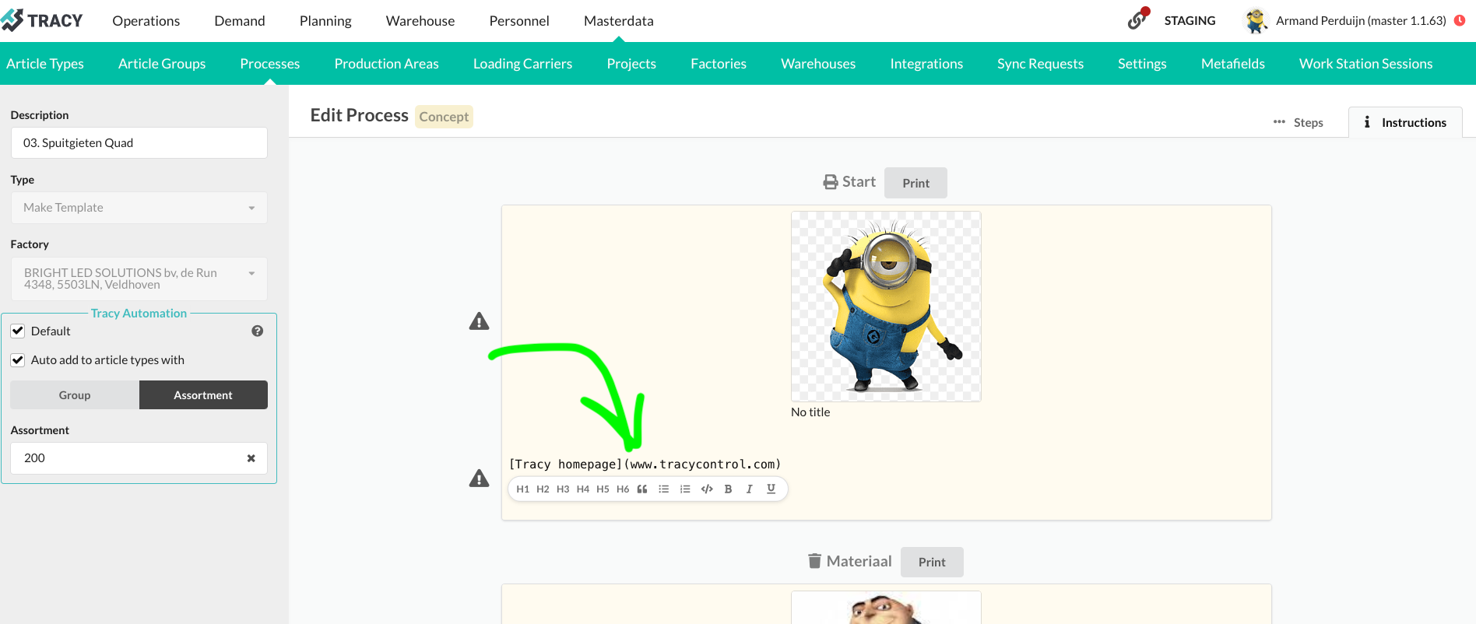Click the trash icon next to Materiaal
Viewport: 1476px width, 624px height.
[x=814, y=561]
